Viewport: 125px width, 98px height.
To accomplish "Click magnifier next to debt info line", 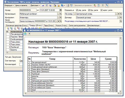I will [x=121, y=21].
